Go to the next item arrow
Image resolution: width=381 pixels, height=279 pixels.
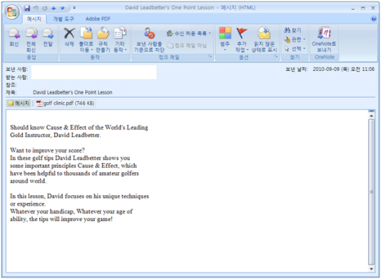[62, 8]
